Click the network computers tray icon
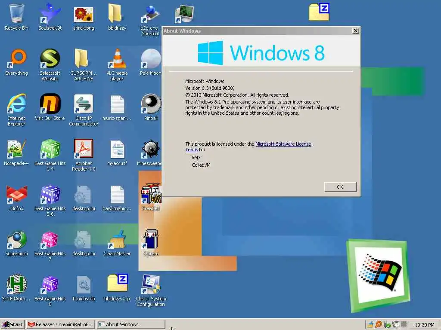 tap(396, 325)
